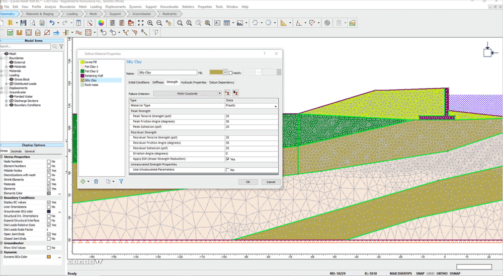Expand the Distributed Loads tree node
The height and width of the screenshot is (276, 503).
(6, 84)
